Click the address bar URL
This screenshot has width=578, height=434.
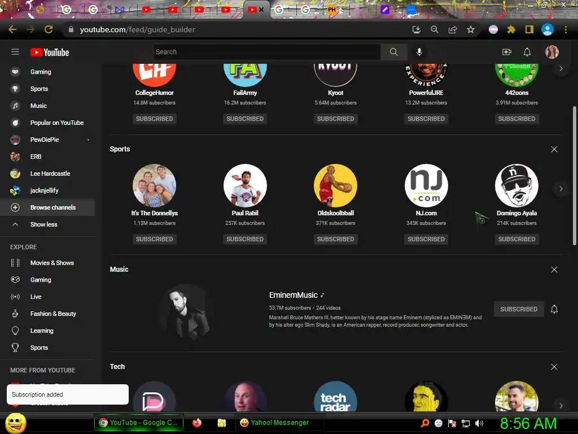click(138, 29)
